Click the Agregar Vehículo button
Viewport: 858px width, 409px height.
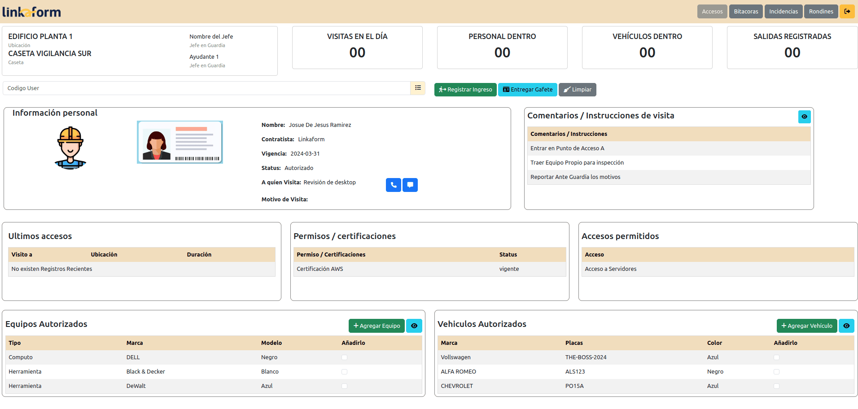click(806, 326)
